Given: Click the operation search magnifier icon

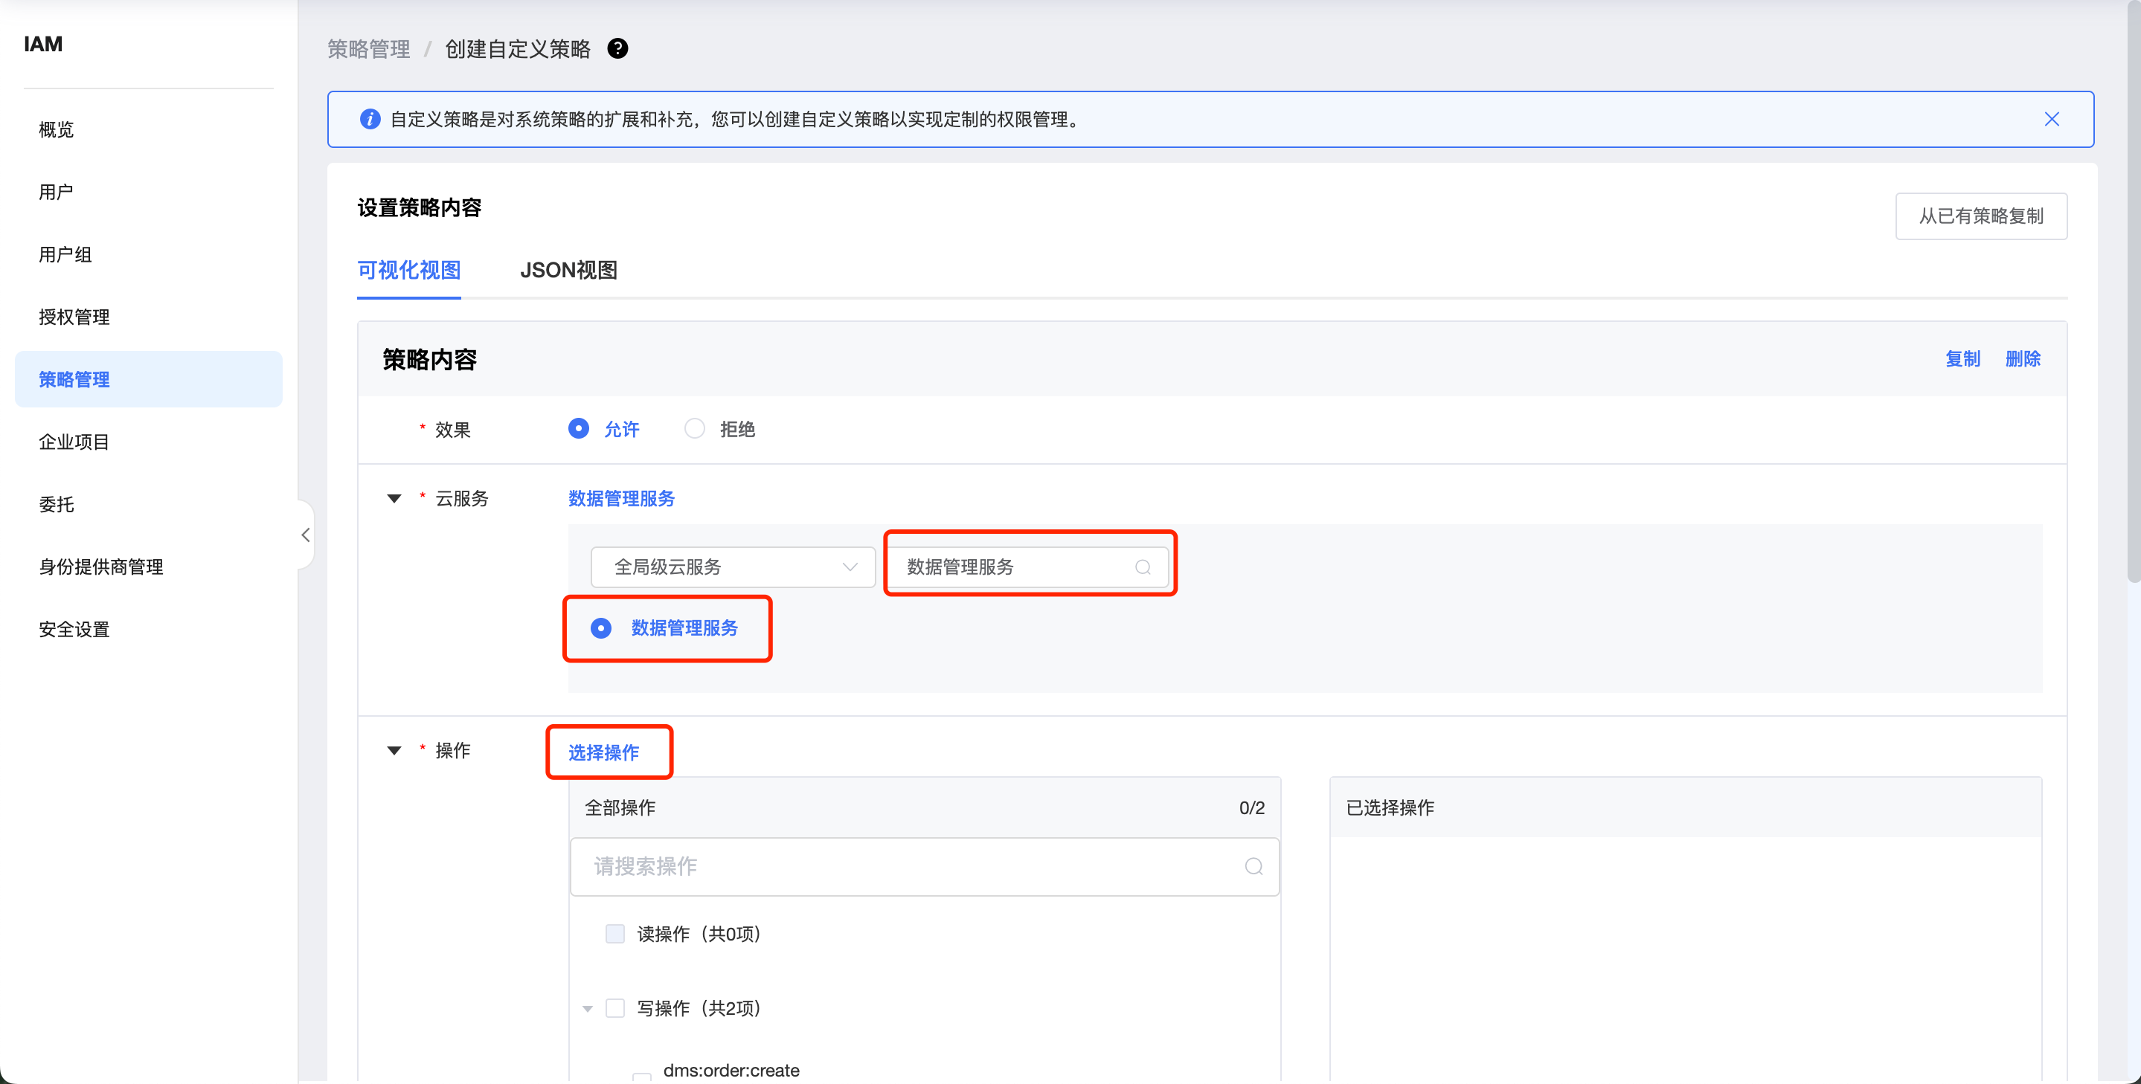Looking at the screenshot, I should pos(1254,866).
